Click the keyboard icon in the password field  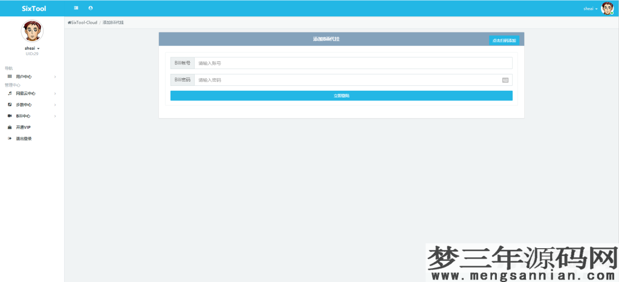(x=505, y=80)
